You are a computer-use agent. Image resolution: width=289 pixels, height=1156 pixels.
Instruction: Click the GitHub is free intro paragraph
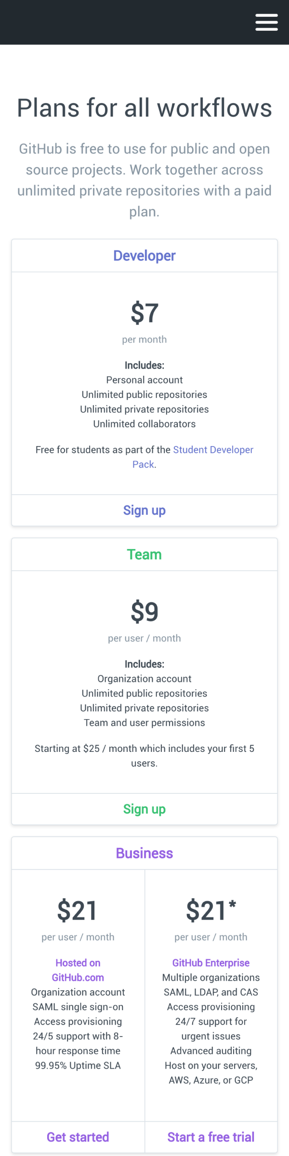(x=144, y=180)
